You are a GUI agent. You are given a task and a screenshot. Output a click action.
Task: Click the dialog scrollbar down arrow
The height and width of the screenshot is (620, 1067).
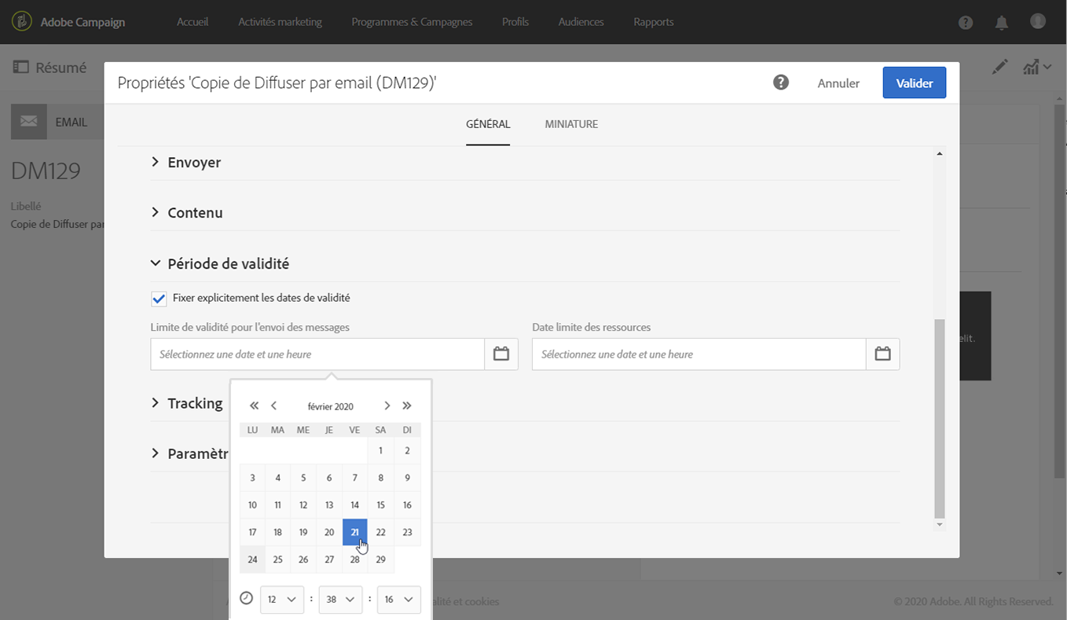(940, 524)
